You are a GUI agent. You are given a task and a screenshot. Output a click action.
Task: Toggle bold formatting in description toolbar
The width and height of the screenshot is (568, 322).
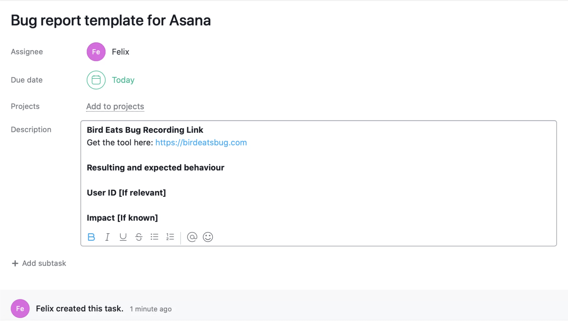(91, 237)
